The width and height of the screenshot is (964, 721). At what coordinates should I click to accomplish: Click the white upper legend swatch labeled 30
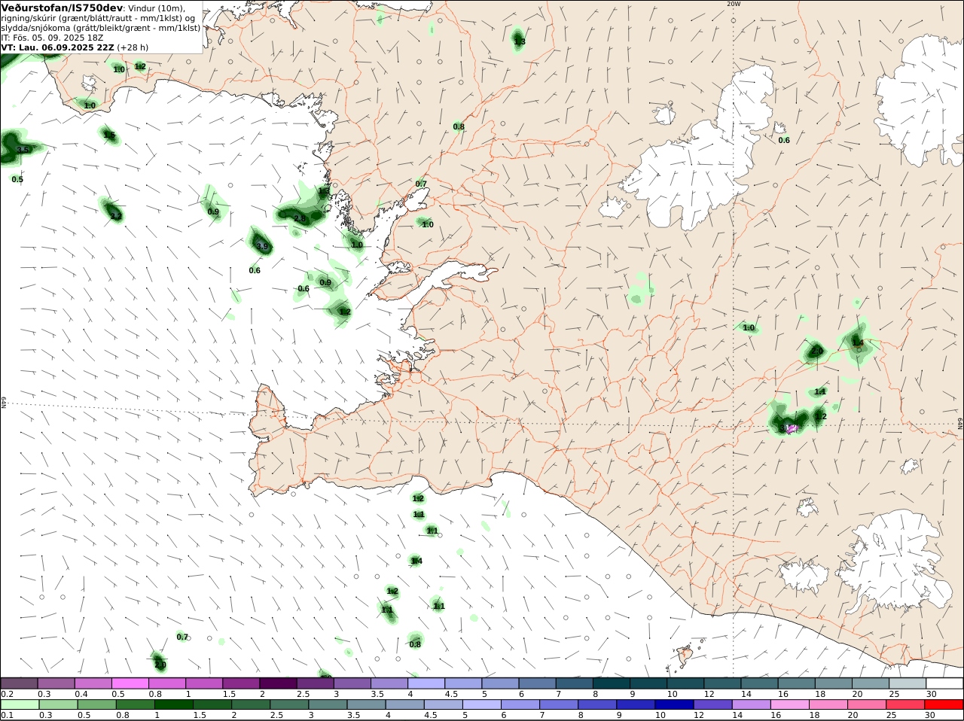(945, 683)
